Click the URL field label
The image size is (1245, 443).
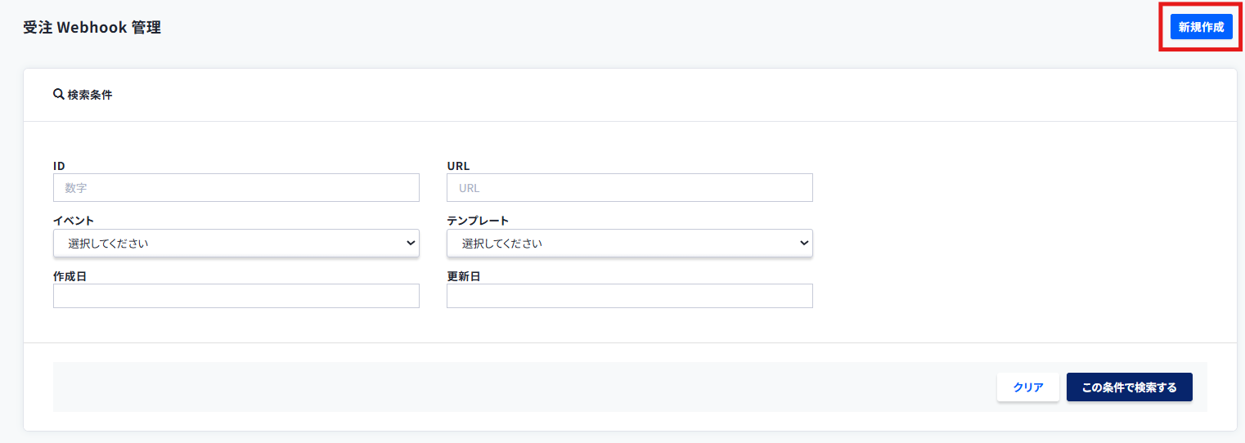pyautogui.click(x=458, y=166)
